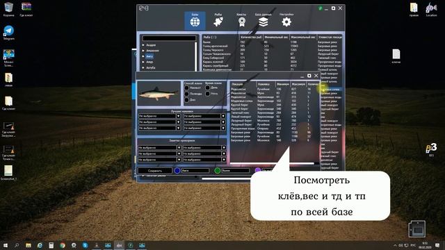Open the Настройки gear tab
The width and height of the screenshot is (445, 250).
(286, 20)
